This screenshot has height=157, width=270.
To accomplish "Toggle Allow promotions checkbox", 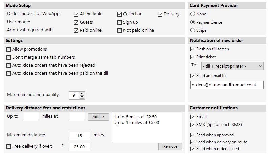I will point(9,49).
